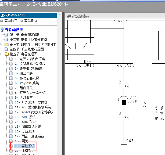Open 14、SRS 系统 diagram
This screenshot has width=165, height=155.
[25, 122]
